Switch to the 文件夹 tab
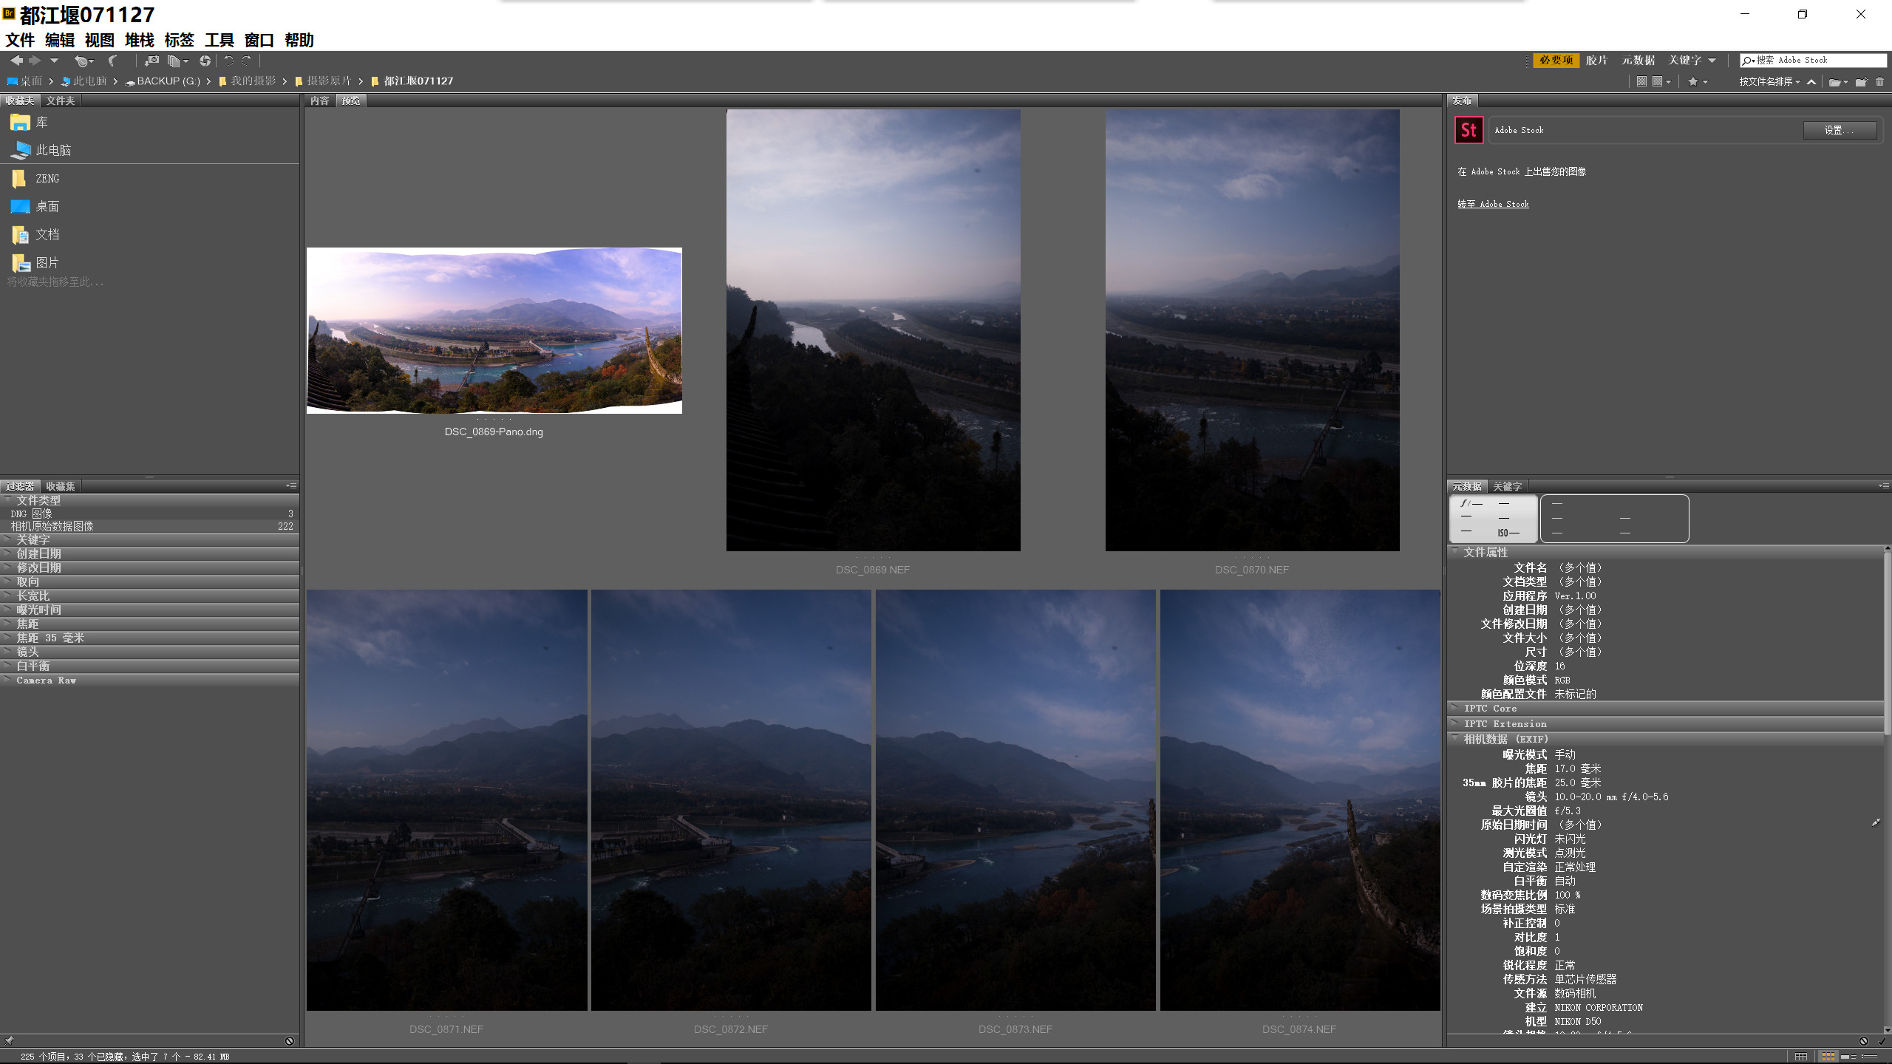 coord(60,100)
